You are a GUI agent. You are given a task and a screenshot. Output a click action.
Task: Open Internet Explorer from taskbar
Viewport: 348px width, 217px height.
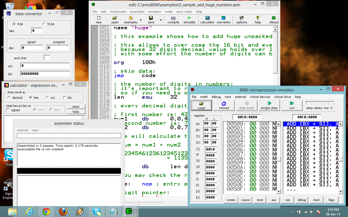(x=30, y=211)
